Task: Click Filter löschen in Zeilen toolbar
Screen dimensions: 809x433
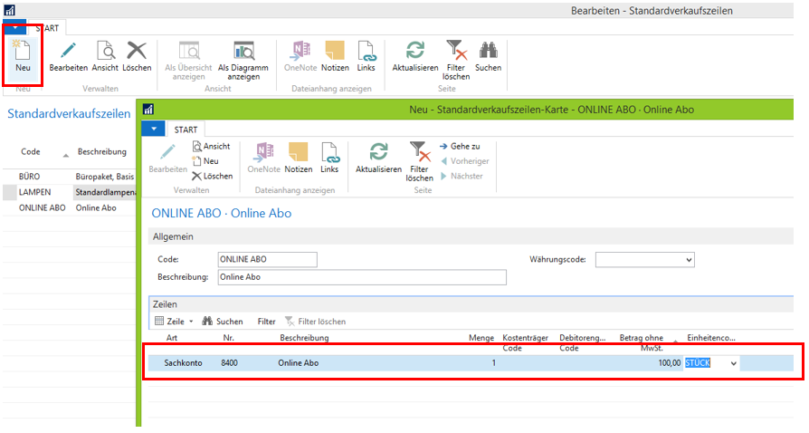Action: [315, 322]
